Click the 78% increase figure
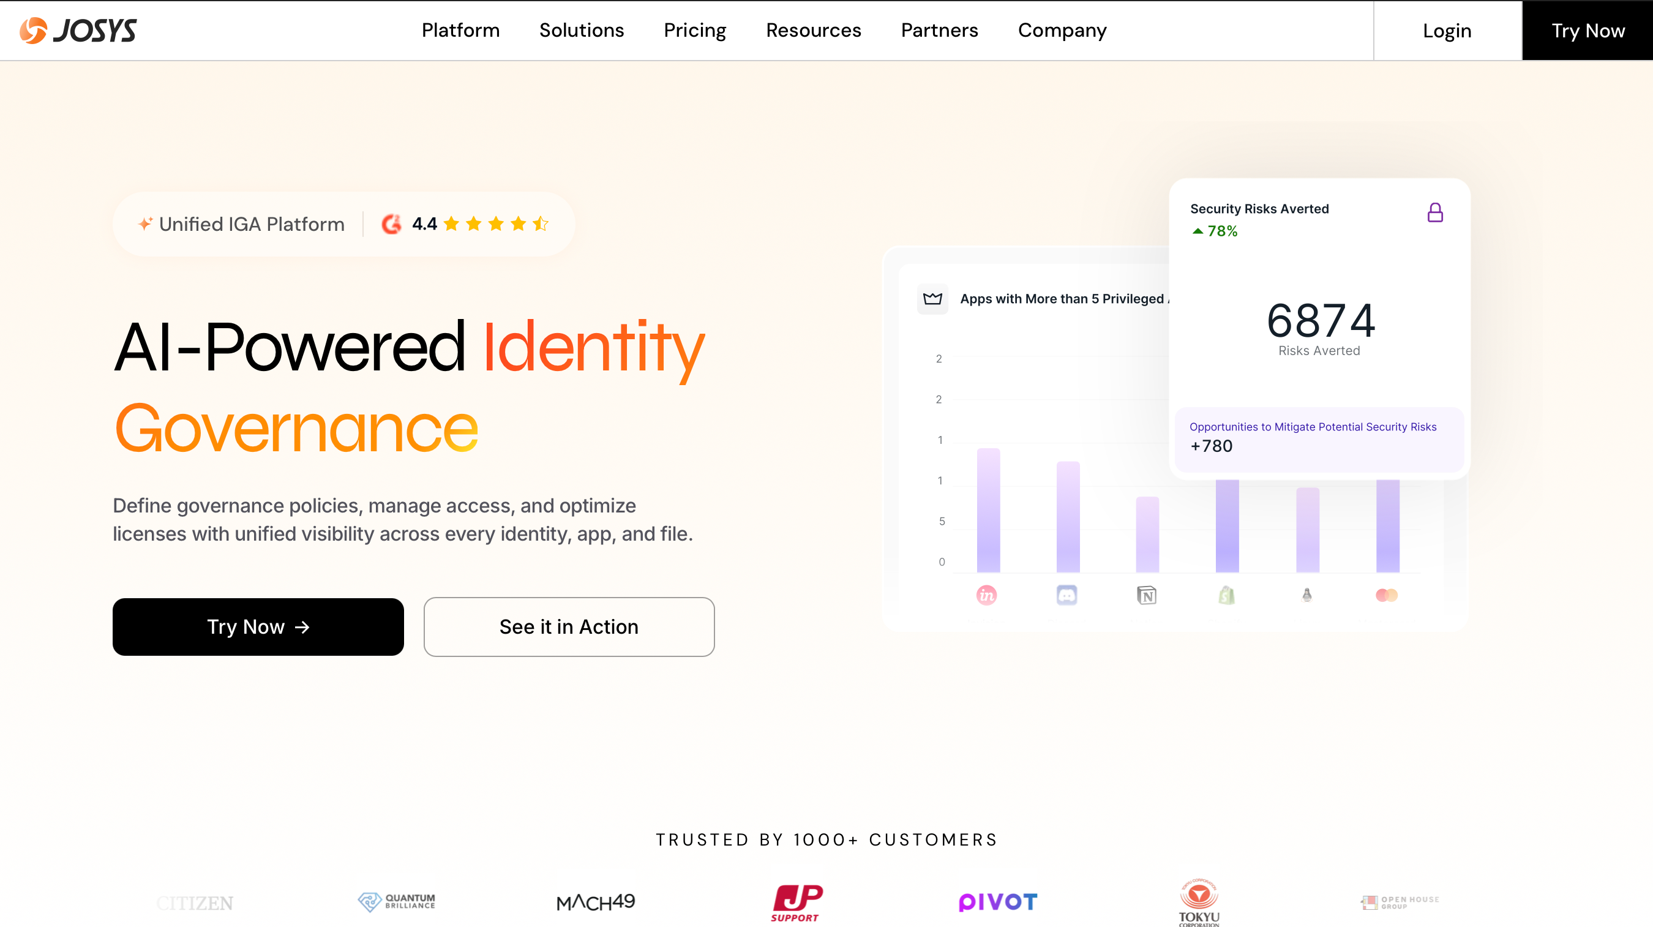The image size is (1653, 927). (1222, 231)
